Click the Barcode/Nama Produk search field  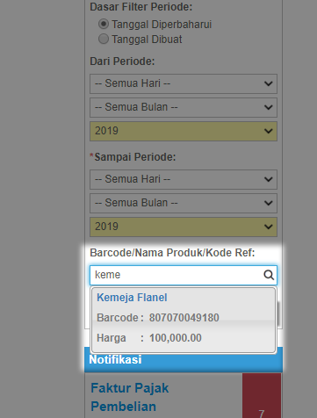pyautogui.click(x=184, y=275)
